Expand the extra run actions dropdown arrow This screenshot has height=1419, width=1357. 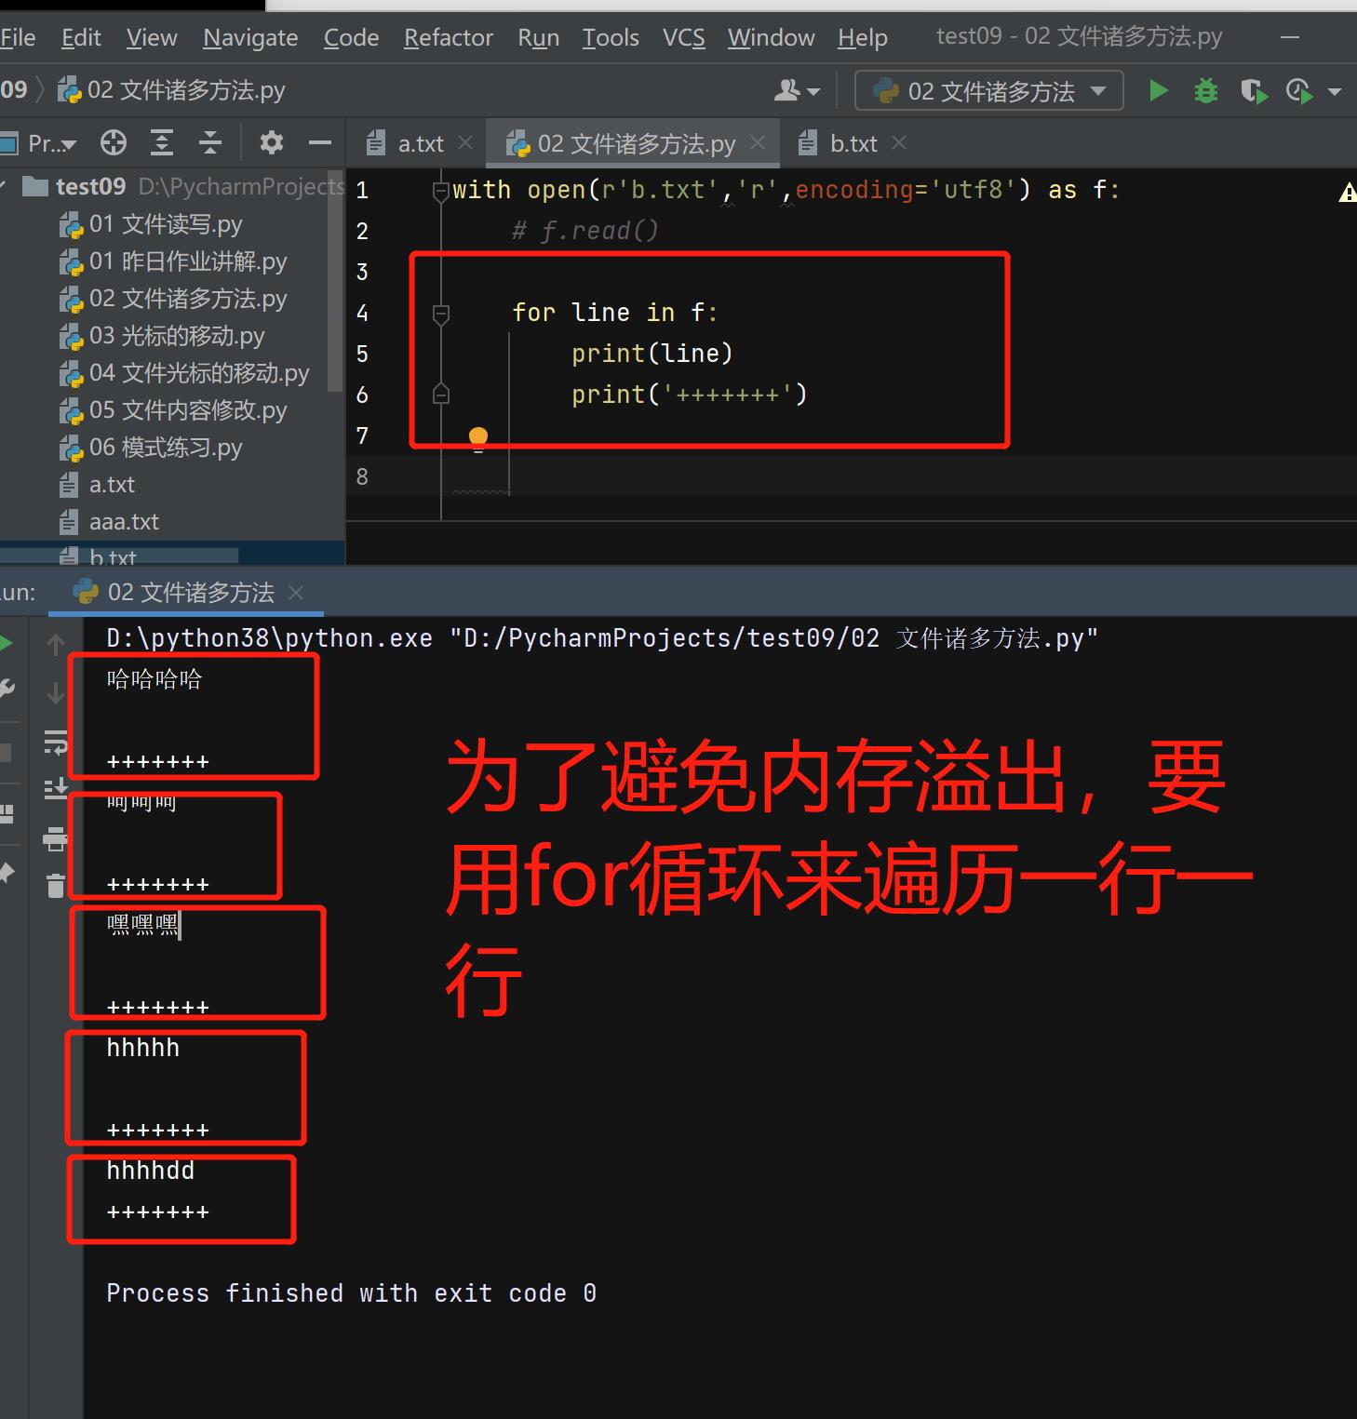click(1335, 91)
